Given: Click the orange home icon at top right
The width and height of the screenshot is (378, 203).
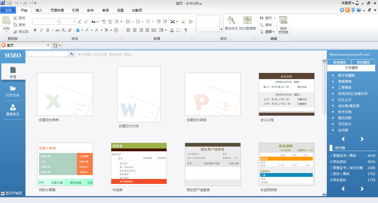Looking at the screenshot, I should pyautogui.click(x=347, y=10).
